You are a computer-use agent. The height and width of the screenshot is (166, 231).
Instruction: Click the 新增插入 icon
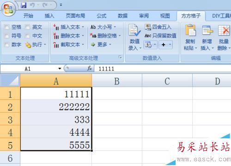[207, 30]
